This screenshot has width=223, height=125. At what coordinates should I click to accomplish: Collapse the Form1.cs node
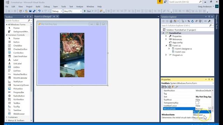coord(166,45)
